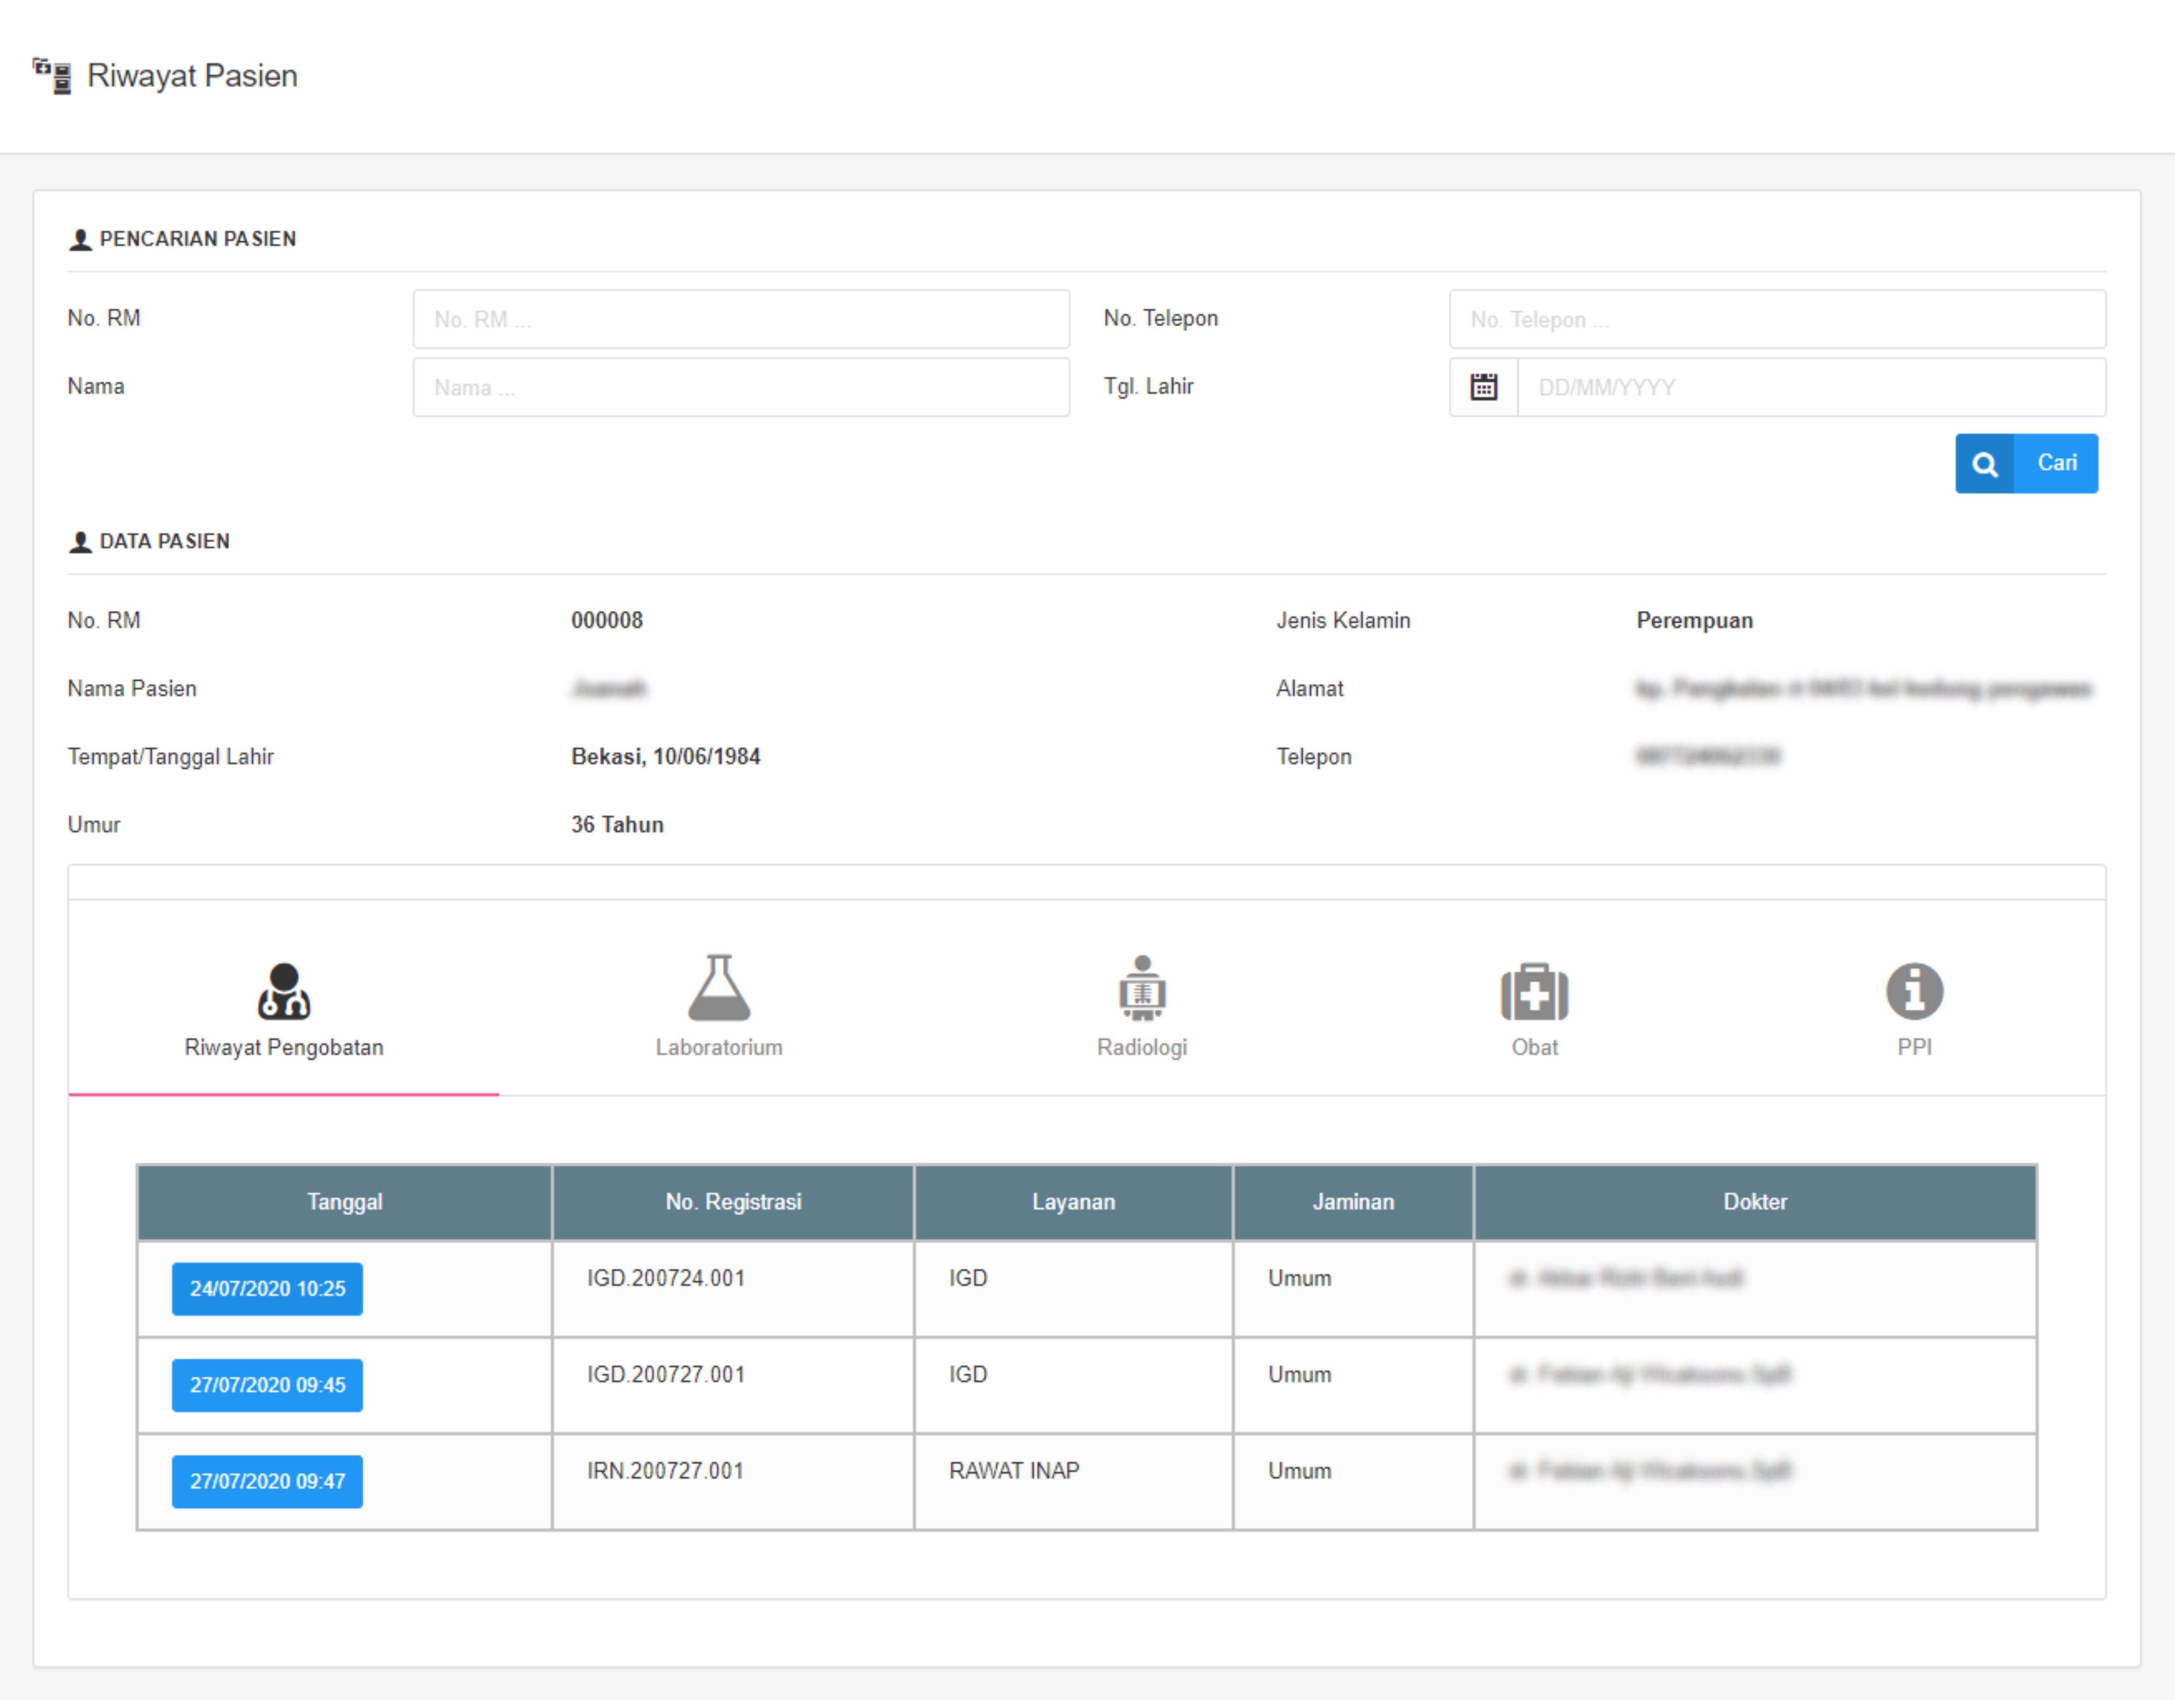Click the Pencarian Pasien person icon

81,240
